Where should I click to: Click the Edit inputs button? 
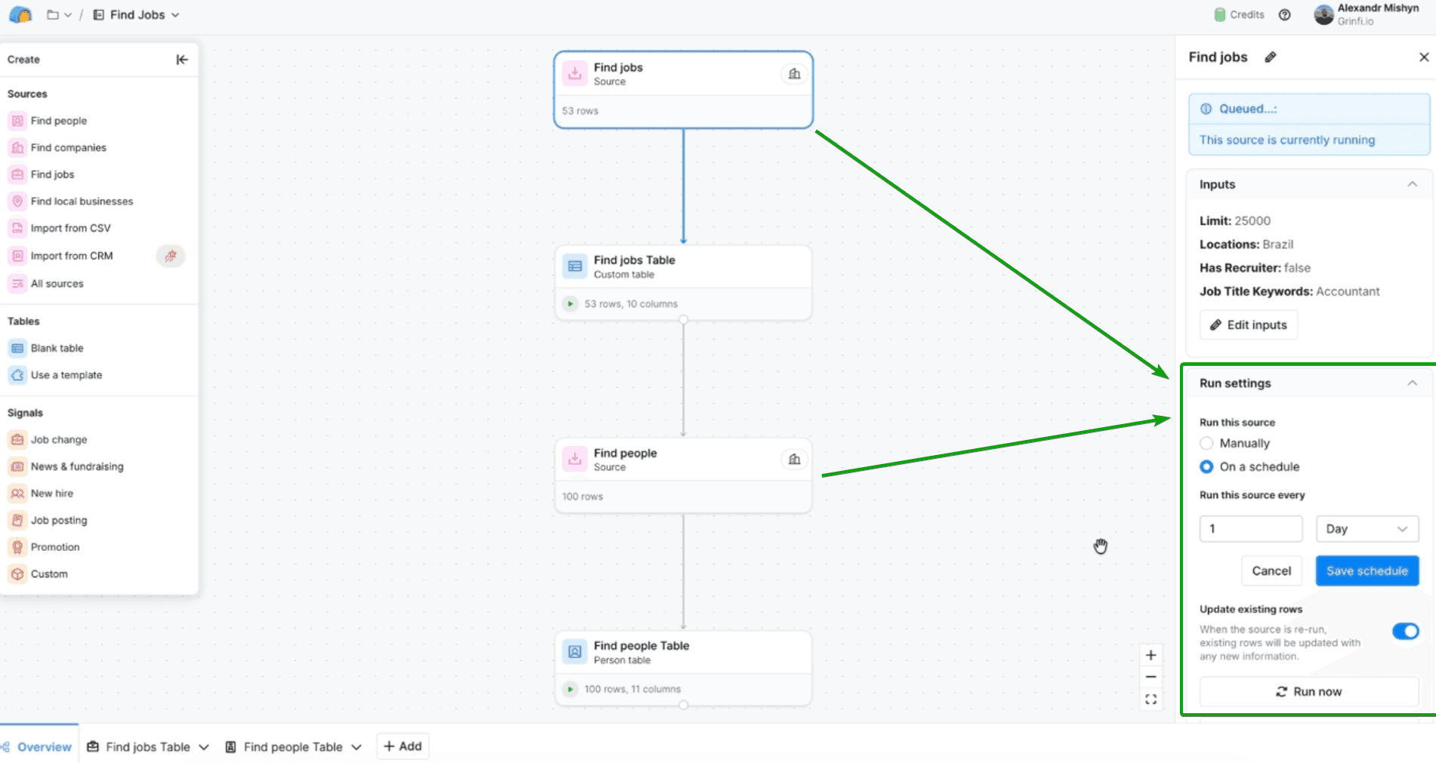pos(1248,325)
